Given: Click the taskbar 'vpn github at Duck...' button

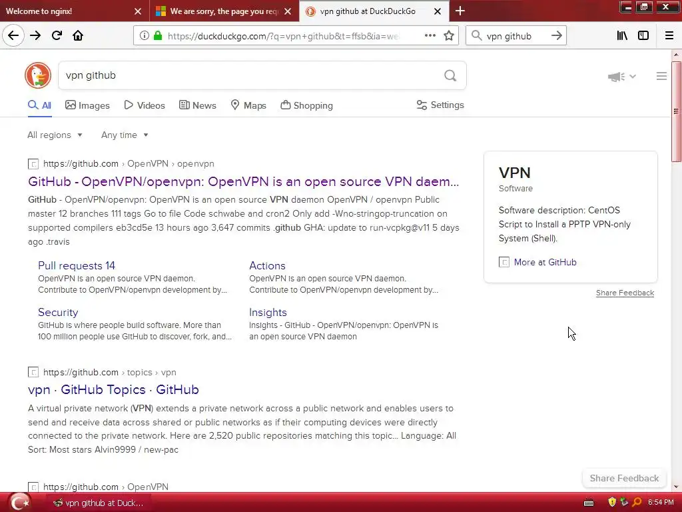Looking at the screenshot, I should pyautogui.click(x=98, y=503).
